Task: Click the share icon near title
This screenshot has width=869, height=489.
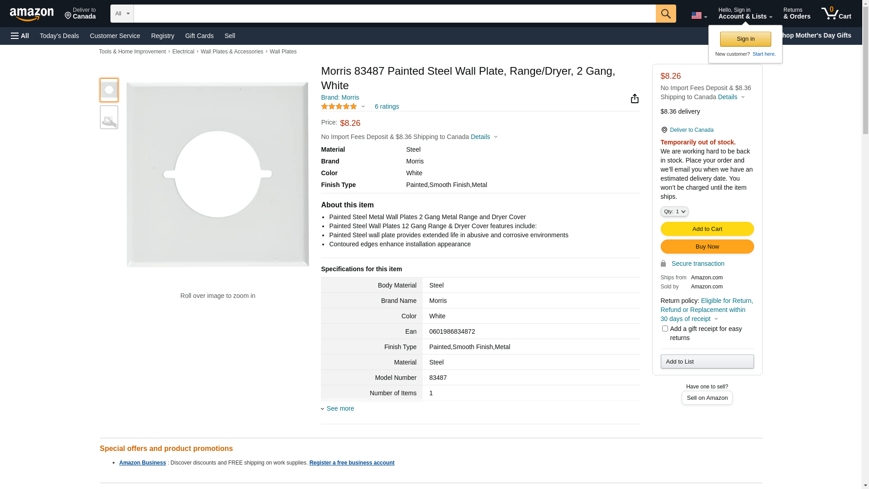Action: tap(635, 99)
